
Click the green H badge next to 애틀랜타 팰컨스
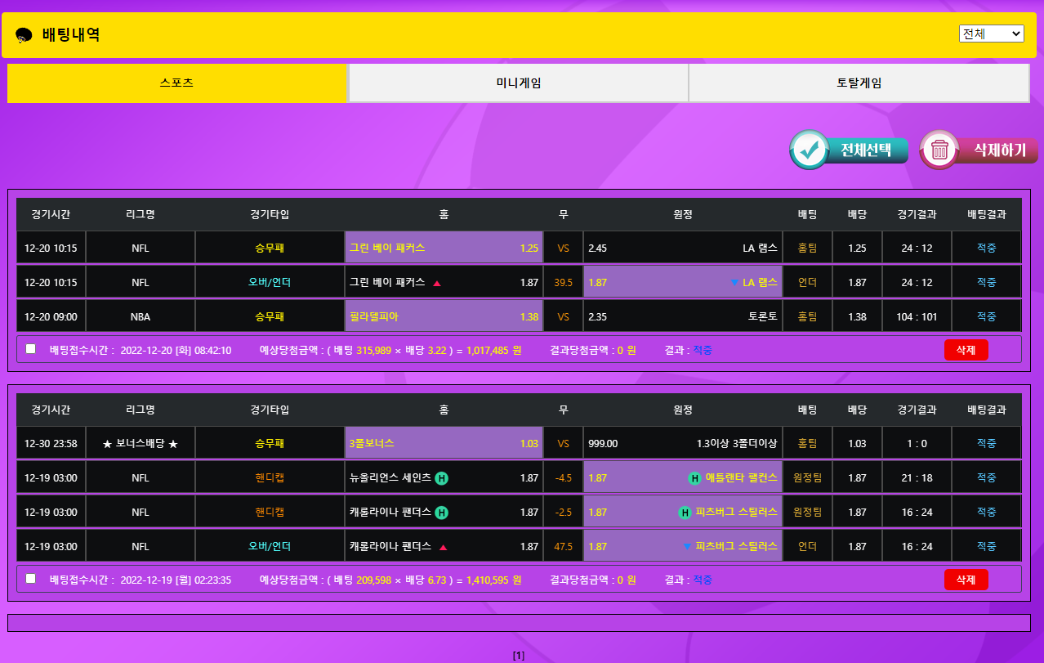(695, 478)
